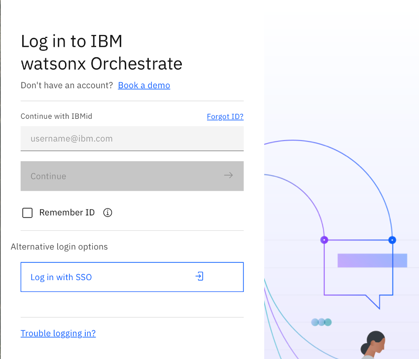Follow the Forgot ID? link

(x=225, y=116)
